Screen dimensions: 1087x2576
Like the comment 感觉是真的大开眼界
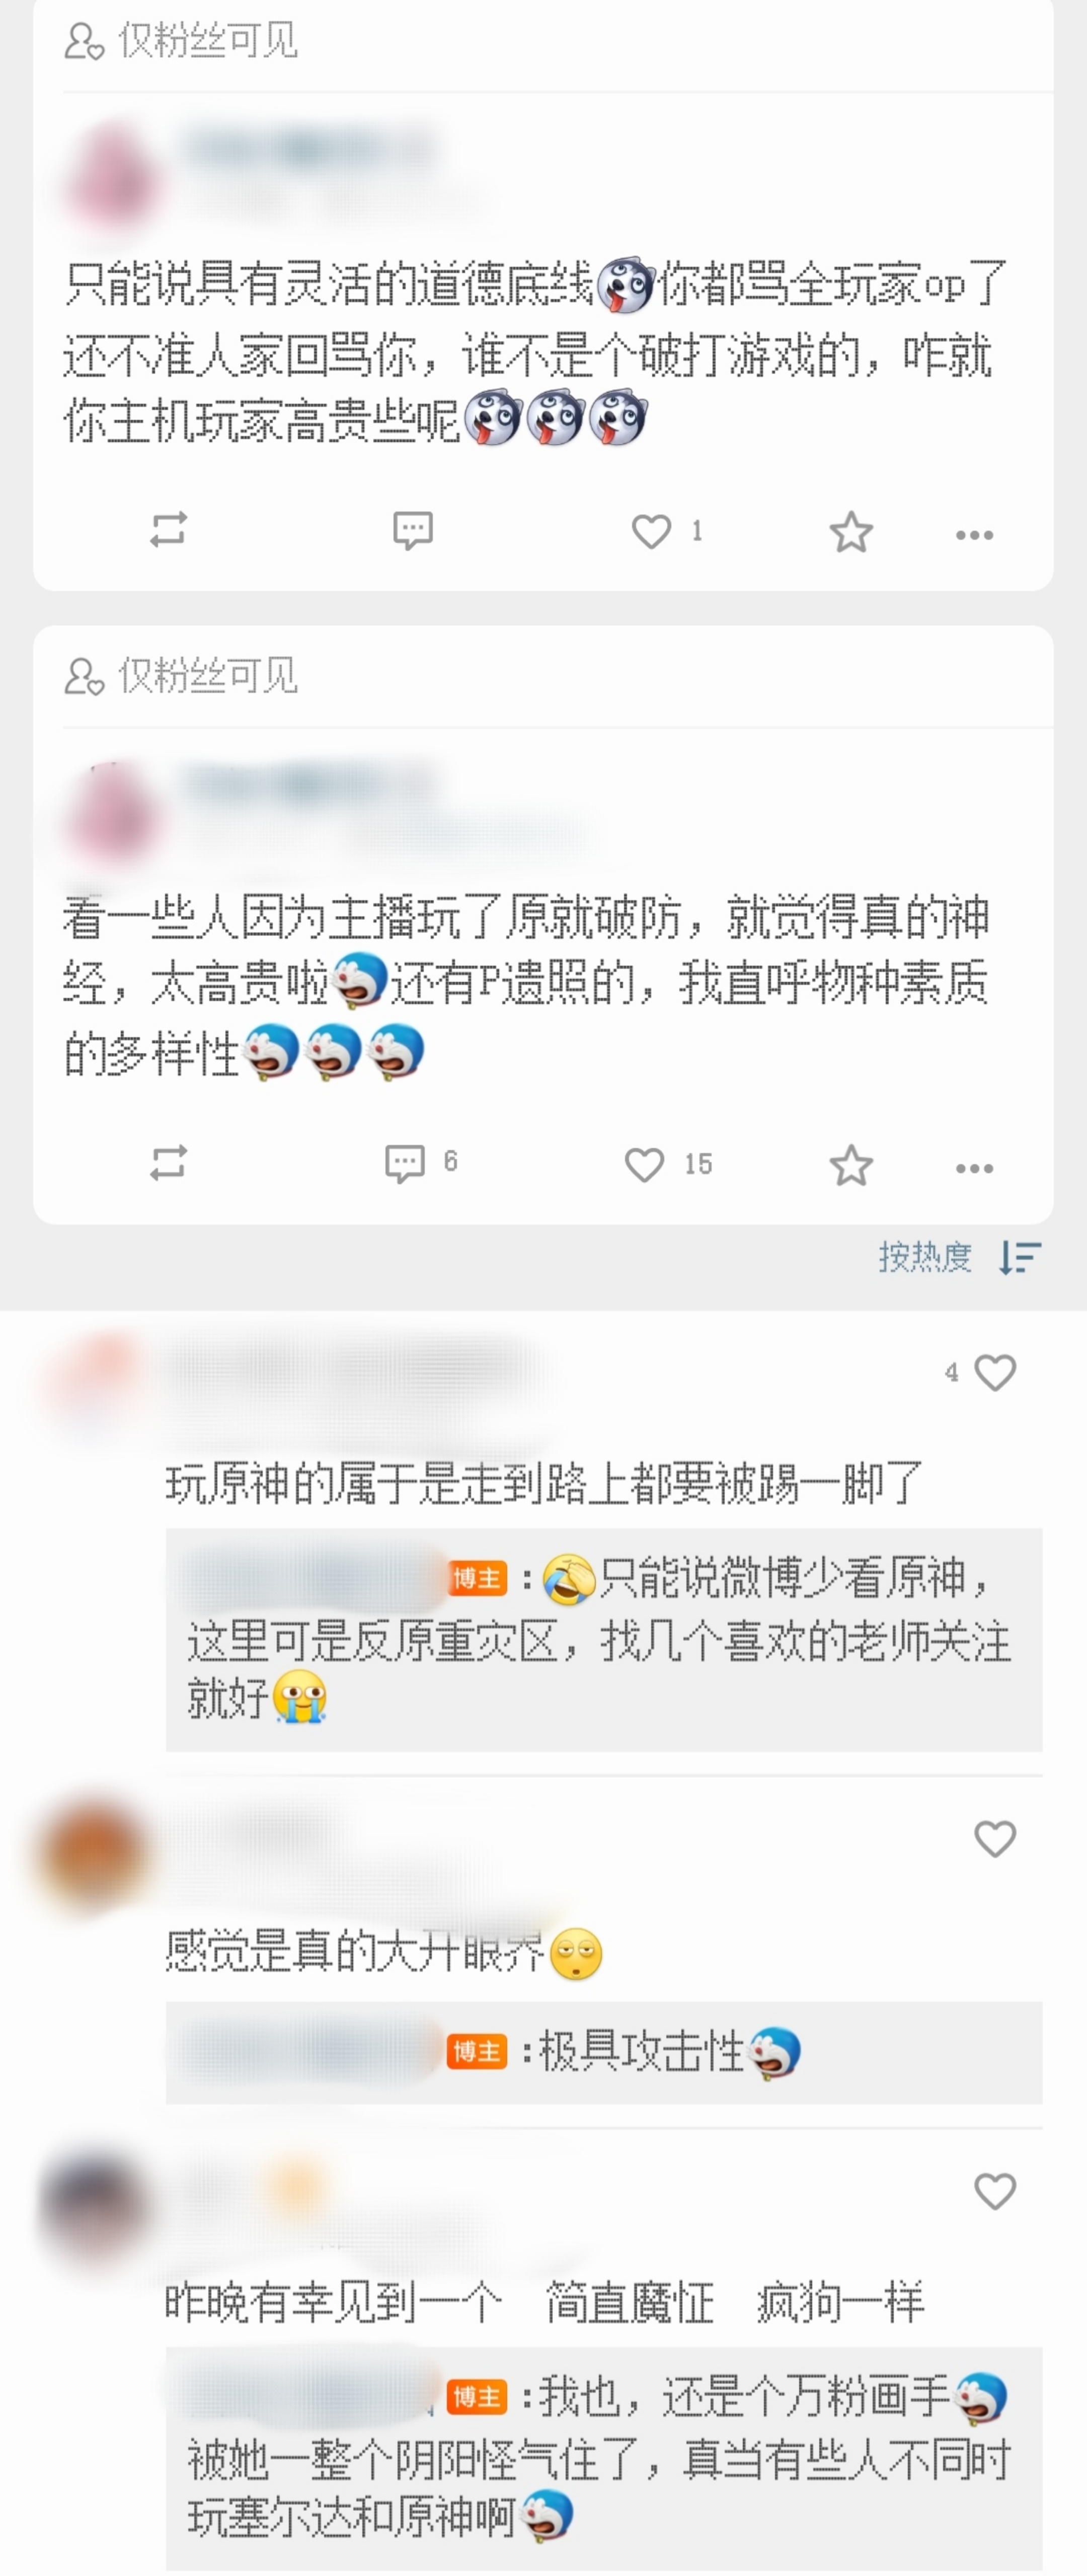(994, 1838)
